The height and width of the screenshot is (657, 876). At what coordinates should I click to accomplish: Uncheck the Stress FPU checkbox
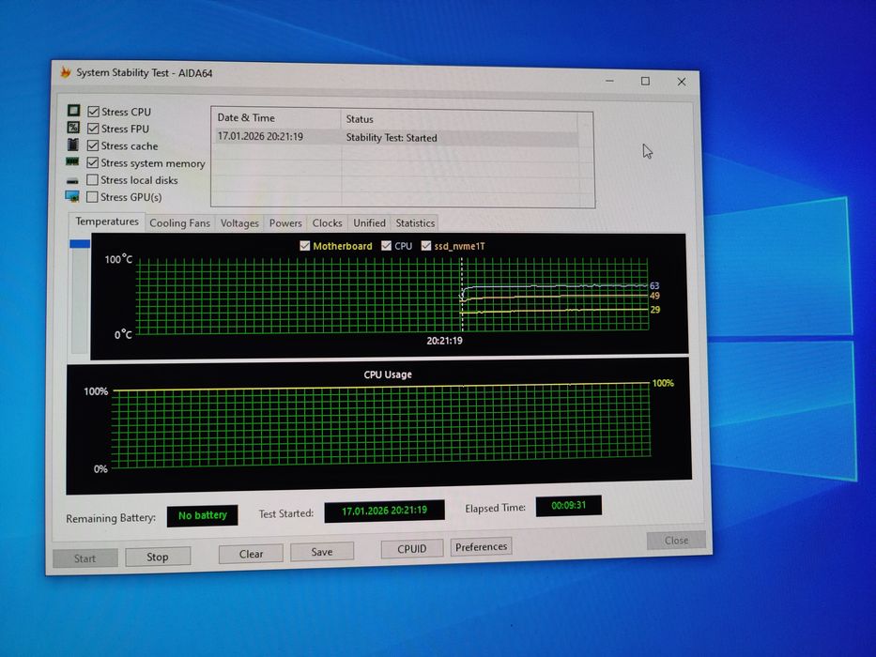pyautogui.click(x=93, y=129)
